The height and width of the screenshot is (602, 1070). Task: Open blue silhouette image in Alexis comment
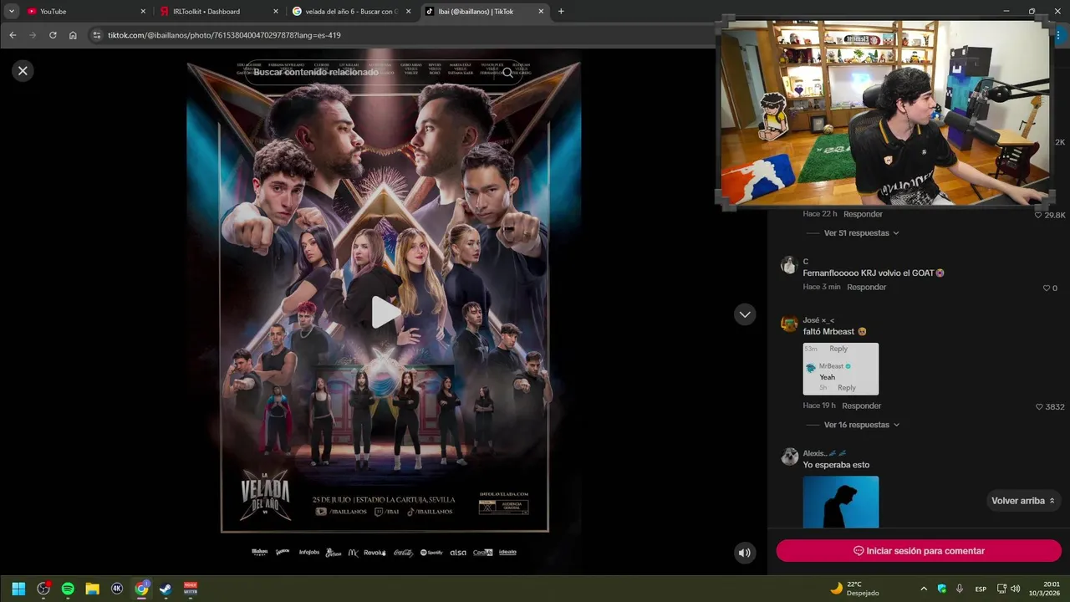tap(840, 503)
